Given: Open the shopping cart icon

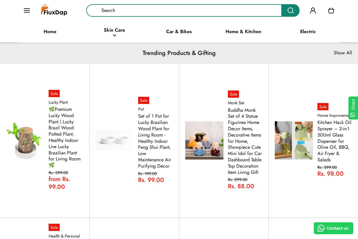Looking at the screenshot, I should [331, 10].
